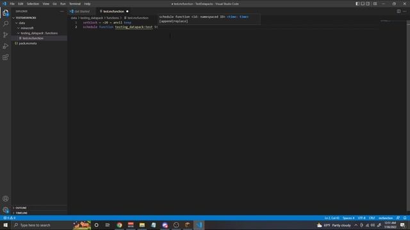Open the View menu
This screenshot has width=410, height=230.
(x=45, y=4)
